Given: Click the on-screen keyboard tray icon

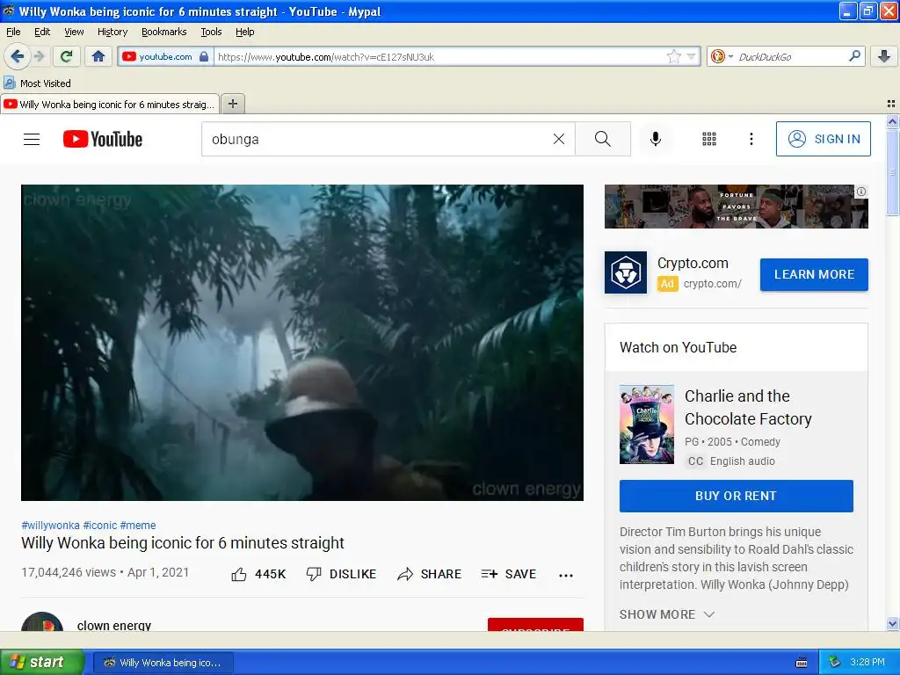Looking at the screenshot, I should point(802,663).
